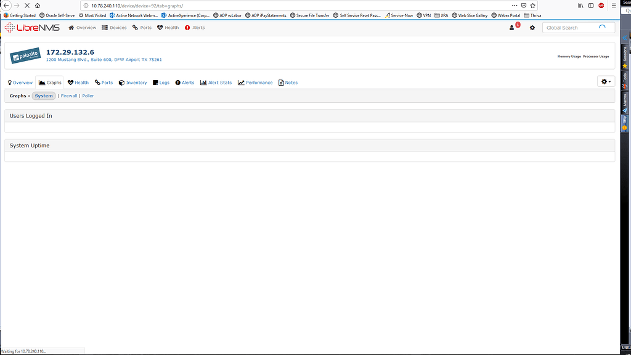Viewport: 631px width, 355px height.
Task: Open the Alerts section in the top navbar
Action: tap(195, 27)
